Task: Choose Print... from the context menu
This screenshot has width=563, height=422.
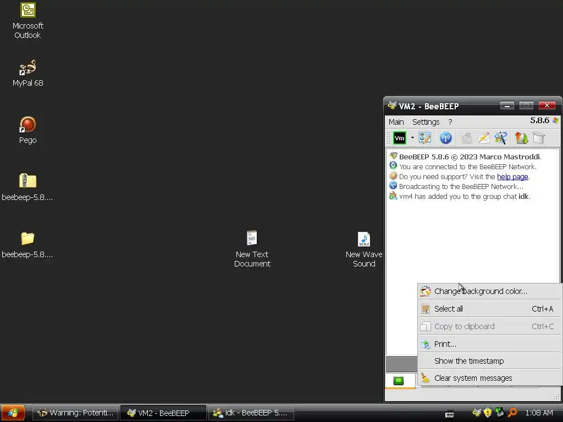Action: [x=490, y=344]
